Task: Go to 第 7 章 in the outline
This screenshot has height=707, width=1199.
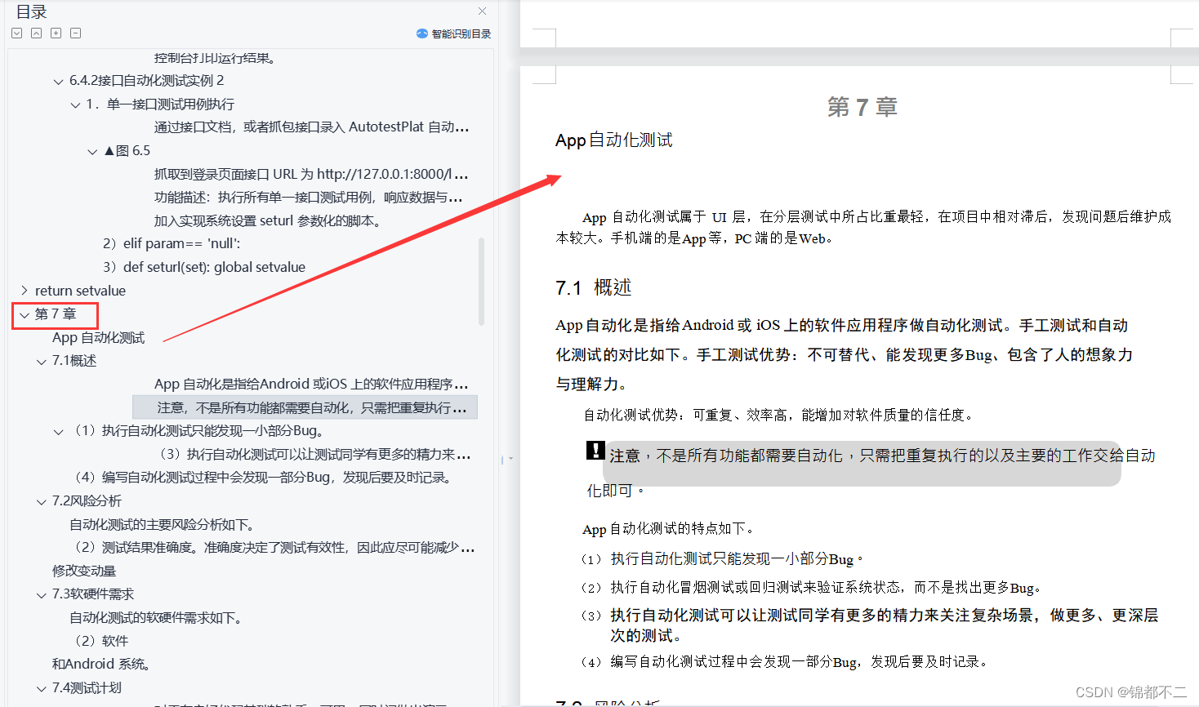Action: (56, 314)
